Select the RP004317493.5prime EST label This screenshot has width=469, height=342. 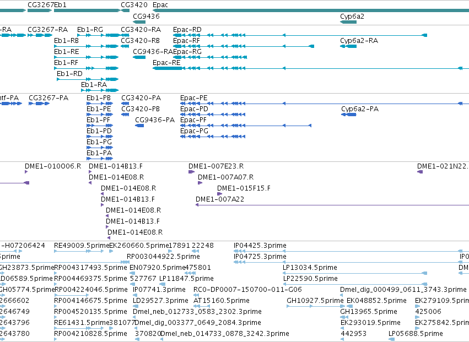tap(90, 268)
